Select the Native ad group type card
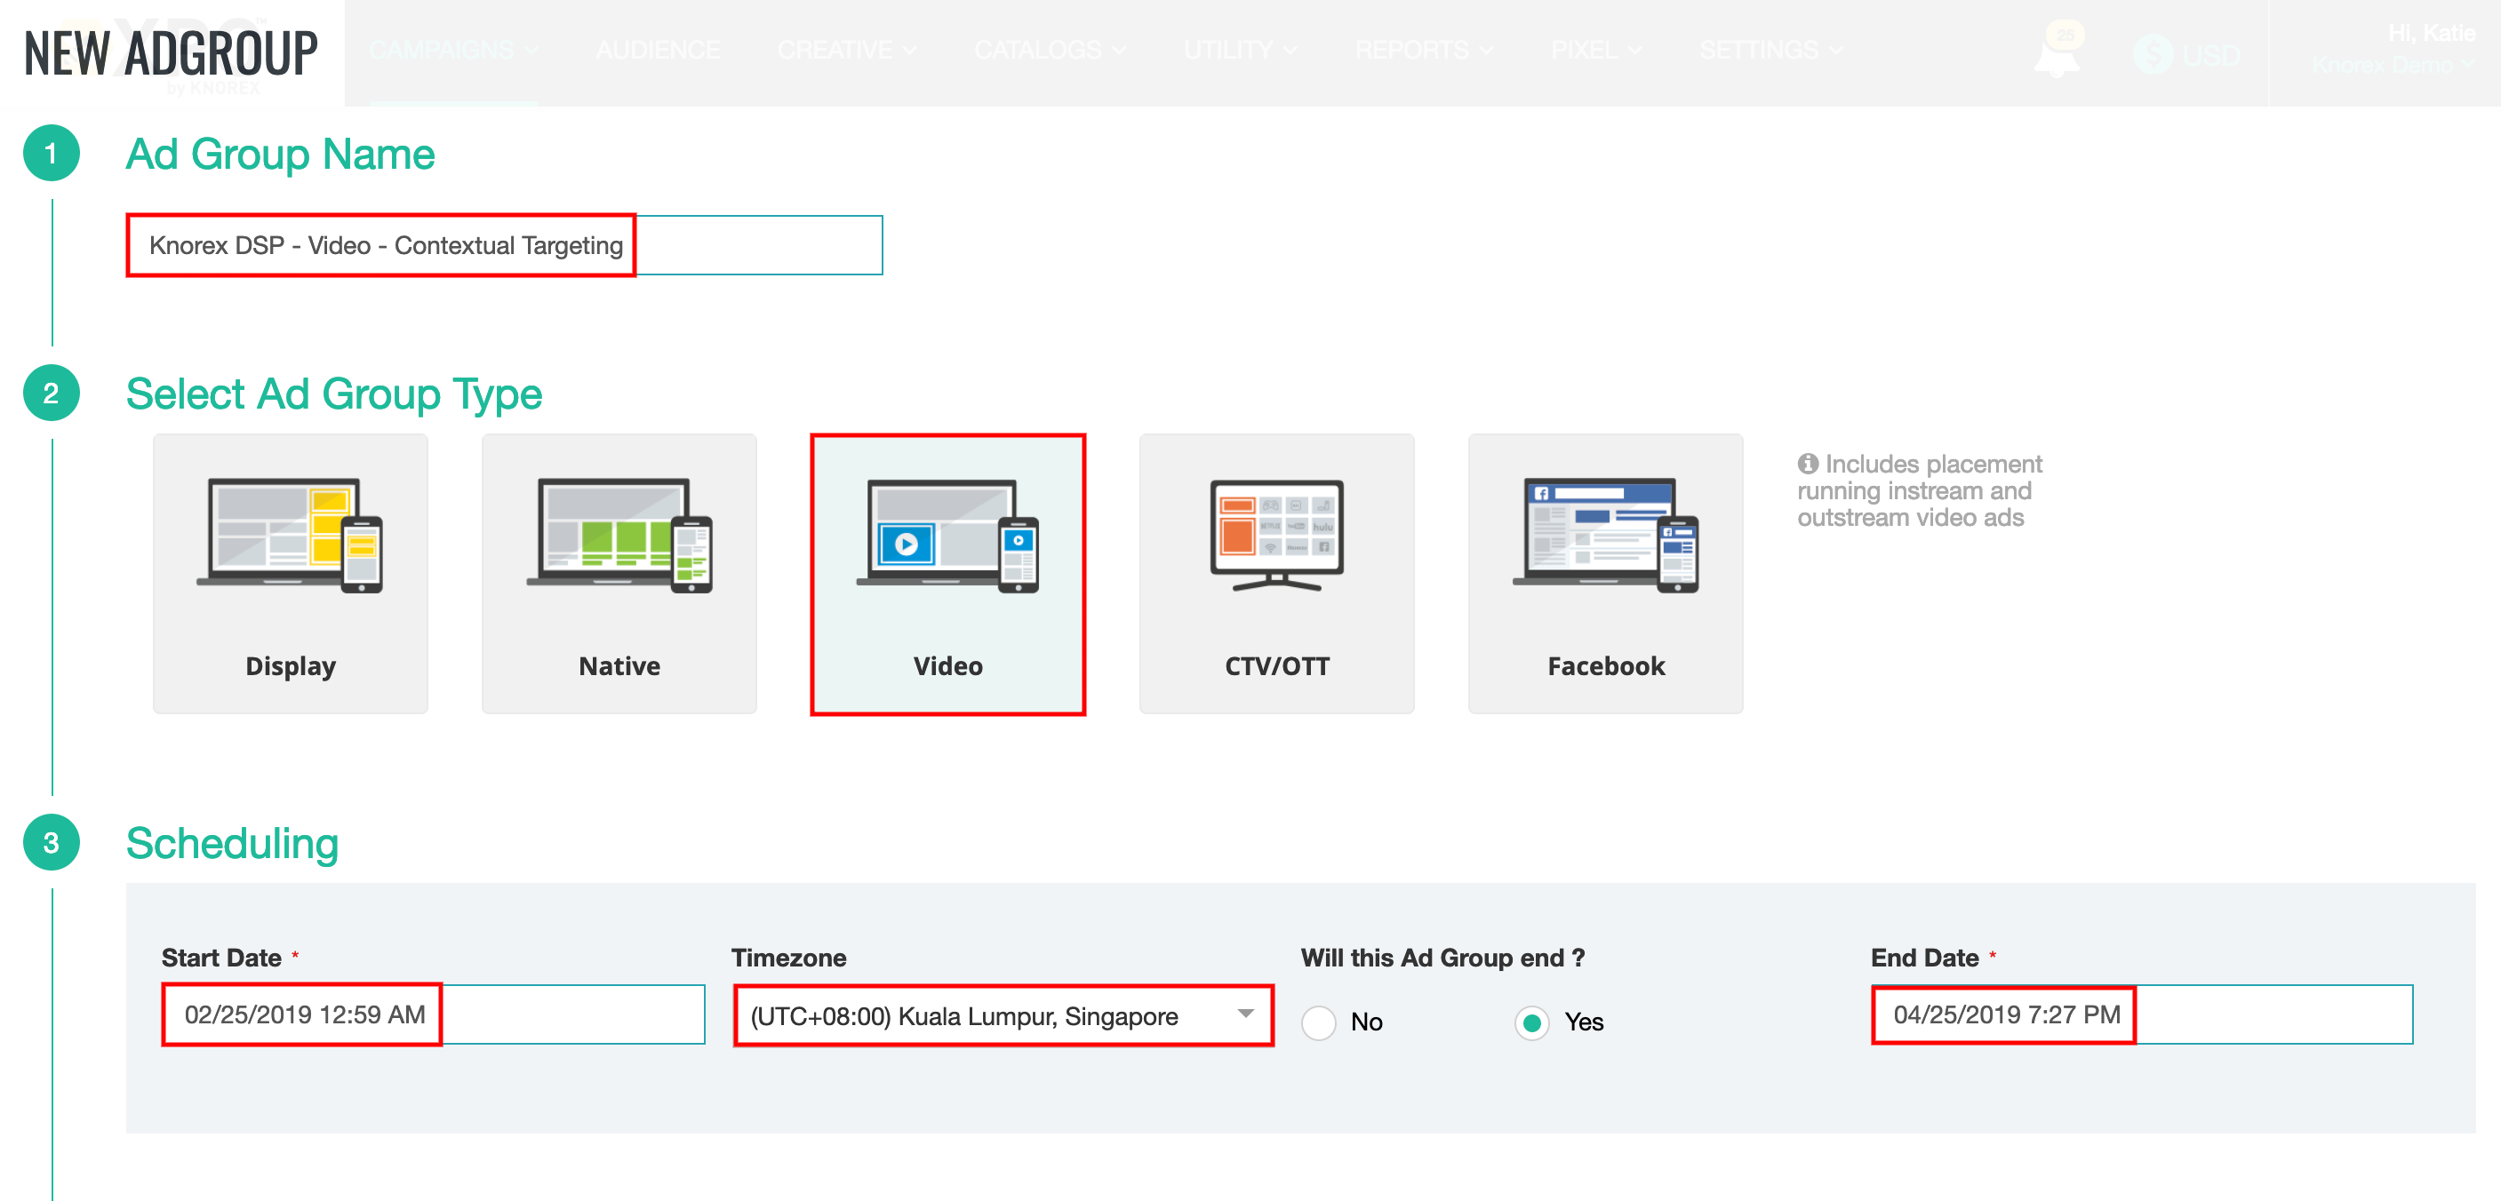The height and width of the screenshot is (1201, 2501). pos(619,573)
